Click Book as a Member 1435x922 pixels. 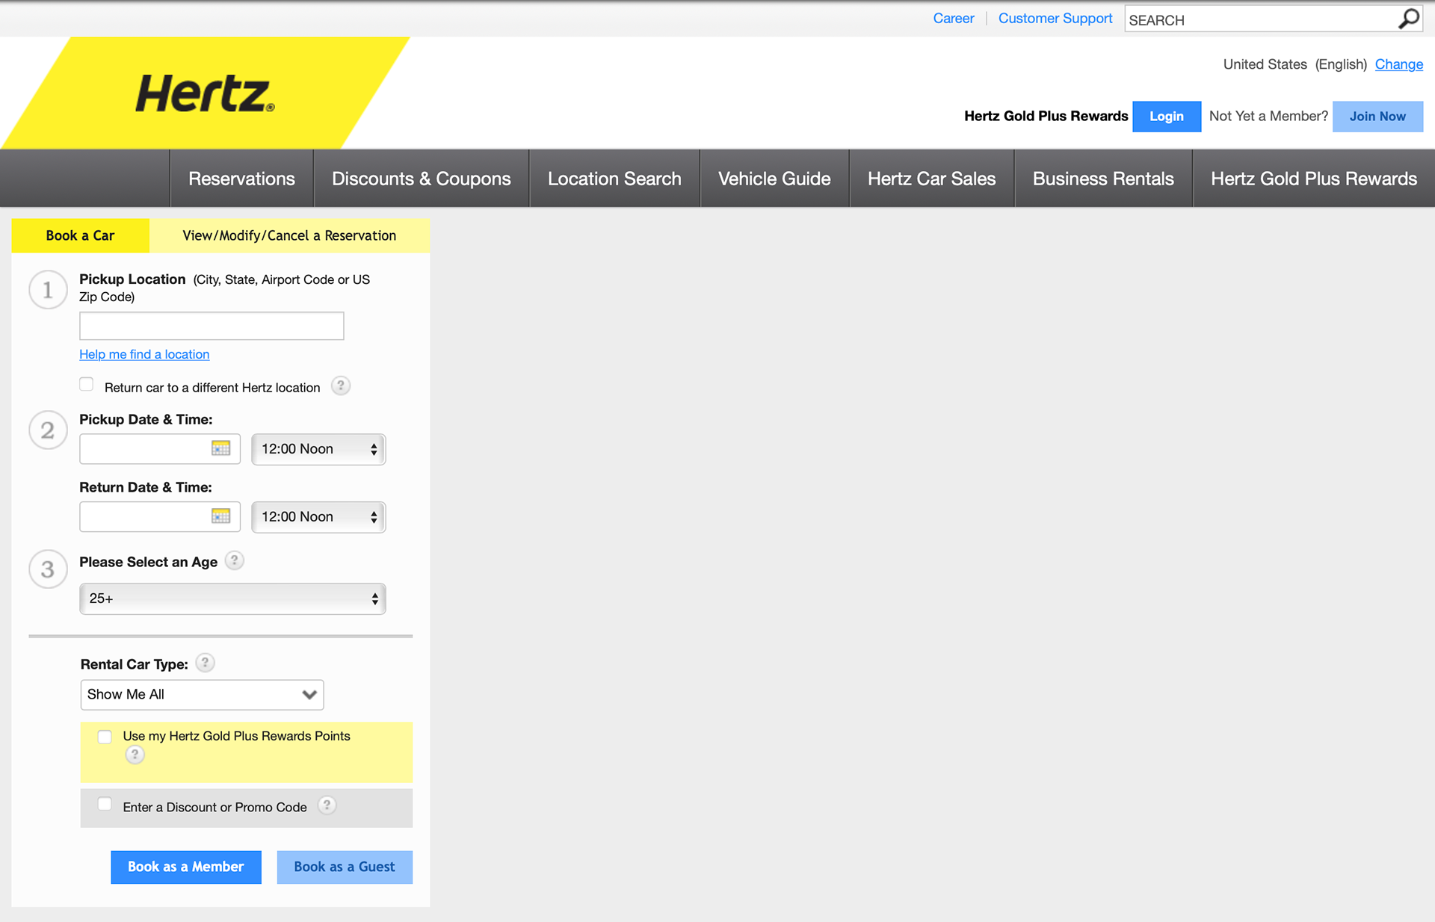tap(186, 867)
